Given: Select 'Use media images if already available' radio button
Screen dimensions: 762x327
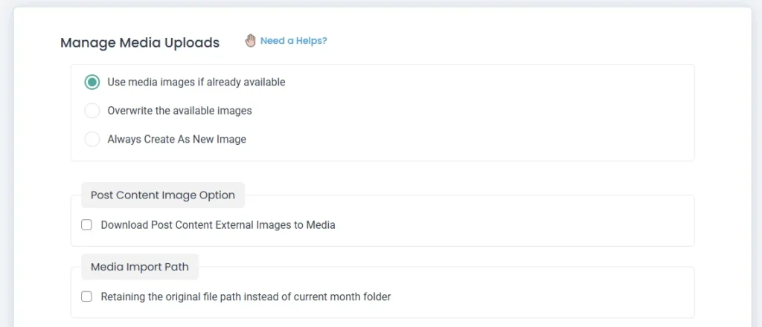Looking at the screenshot, I should pyautogui.click(x=92, y=82).
